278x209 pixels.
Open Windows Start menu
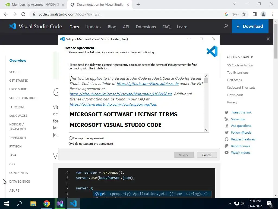7,204
